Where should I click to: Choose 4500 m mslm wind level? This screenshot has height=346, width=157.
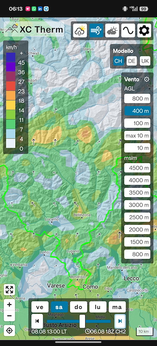(x=137, y=168)
